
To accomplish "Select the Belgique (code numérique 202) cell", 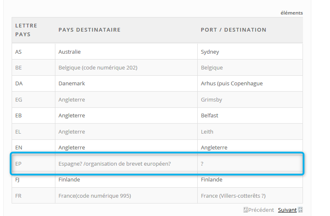I will pyautogui.click(x=98, y=68).
